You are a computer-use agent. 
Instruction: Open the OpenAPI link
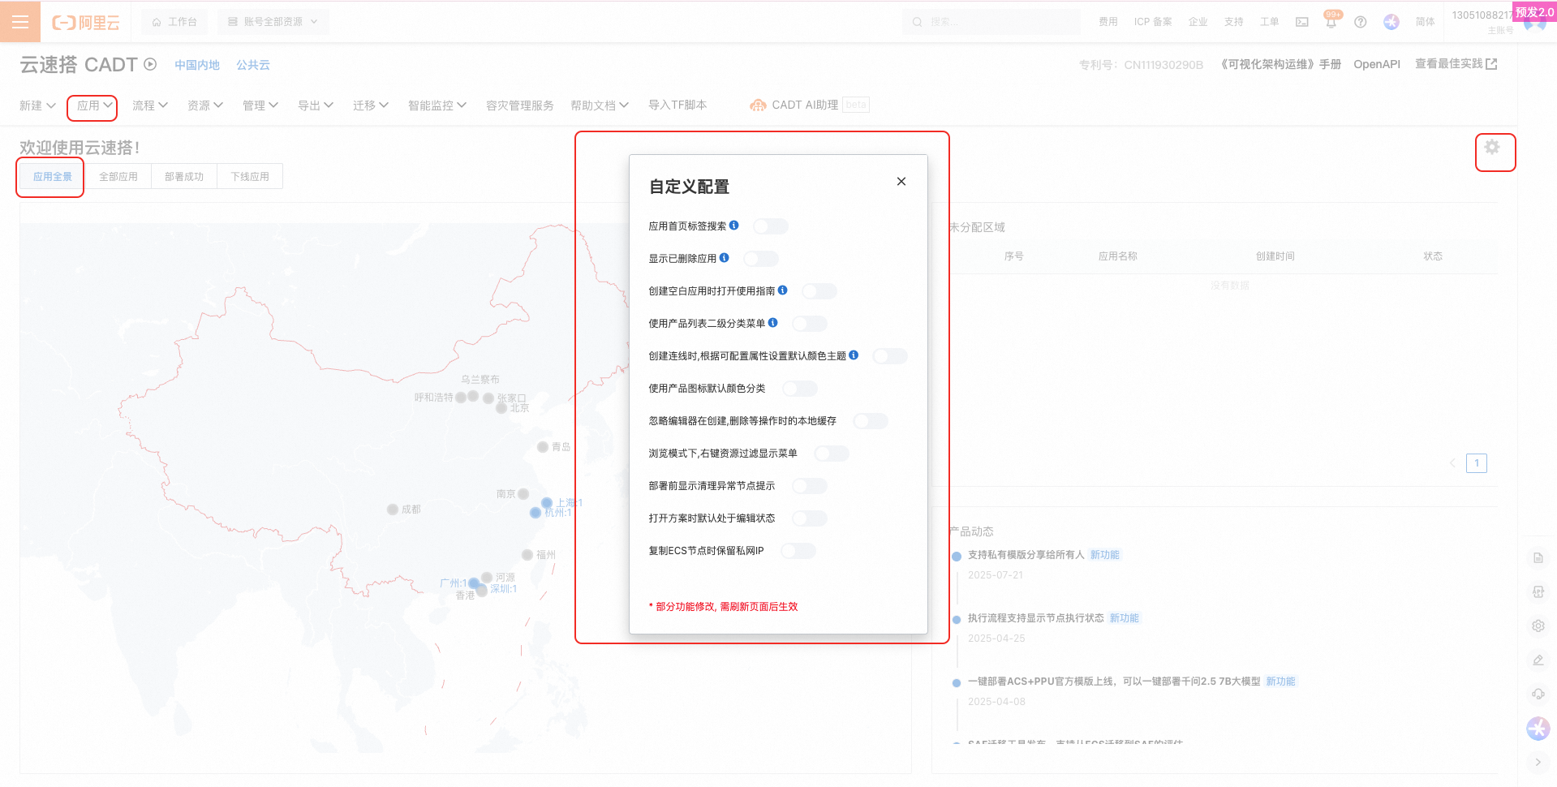(x=1377, y=64)
